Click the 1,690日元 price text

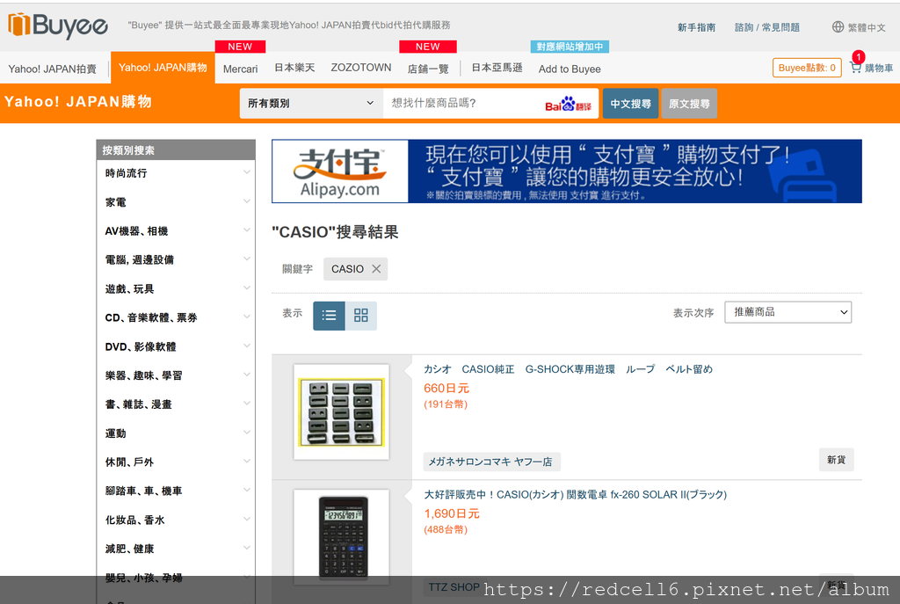click(x=452, y=513)
